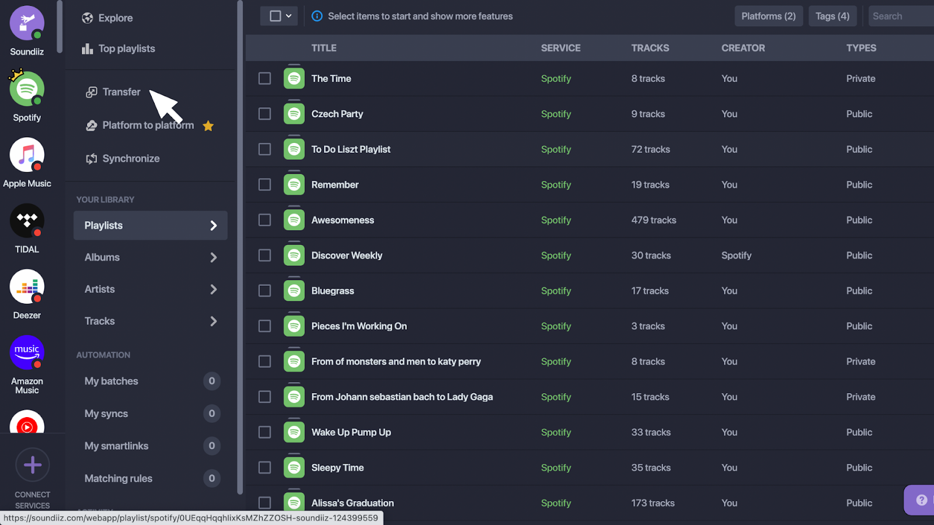Image resolution: width=934 pixels, height=525 pixels.
Task: Sort by the TRACKS column header
Action: pyautogui.click(x=650, y=48)
